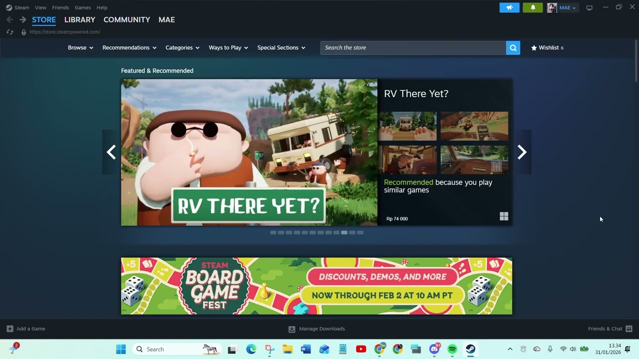Image resolution: width=639 pixels, height=359 pixels.
Task: Open the View menu
Action: click(x=40, y=7)
